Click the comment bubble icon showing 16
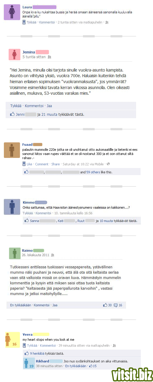153x382 pixels. tap(116, 305)
